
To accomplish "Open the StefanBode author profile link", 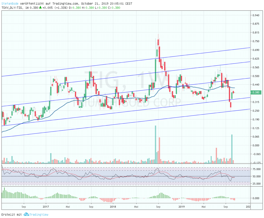I will coord(10,4).
